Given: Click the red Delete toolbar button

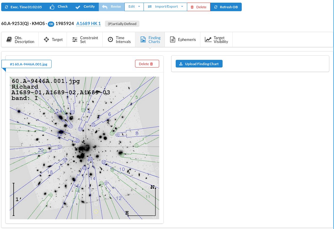Looking at the screenshot, I should (x=198, y=7).
